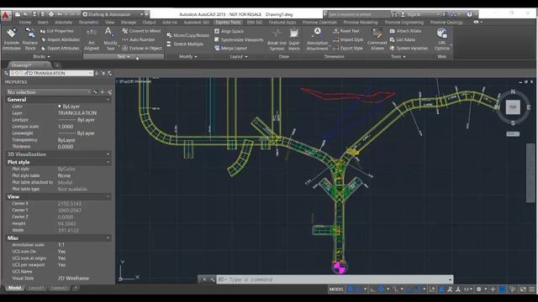Click the Sign In button

(x=414, y=14)
